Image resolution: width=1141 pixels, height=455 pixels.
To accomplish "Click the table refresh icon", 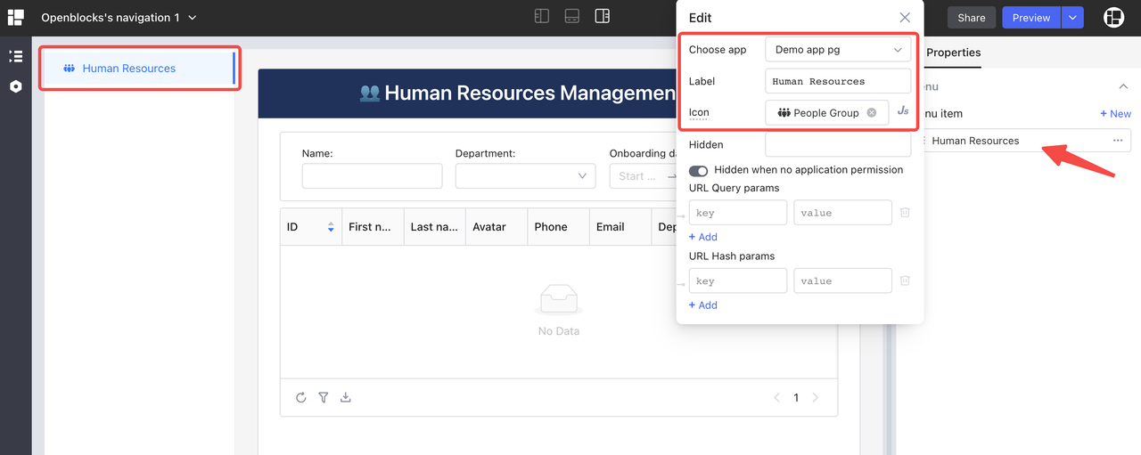I will point(300,397).
